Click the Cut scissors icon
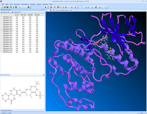Viewport: 147px width, 114px height. [x=14, y=7]
